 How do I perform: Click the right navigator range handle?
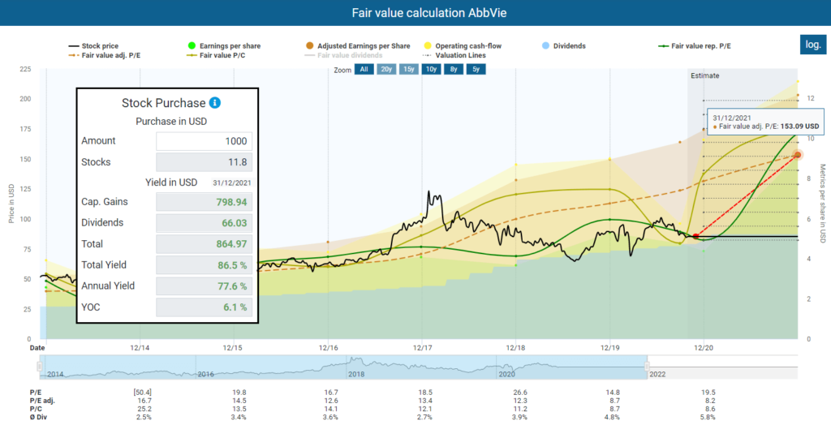click(x=647, y=367)
